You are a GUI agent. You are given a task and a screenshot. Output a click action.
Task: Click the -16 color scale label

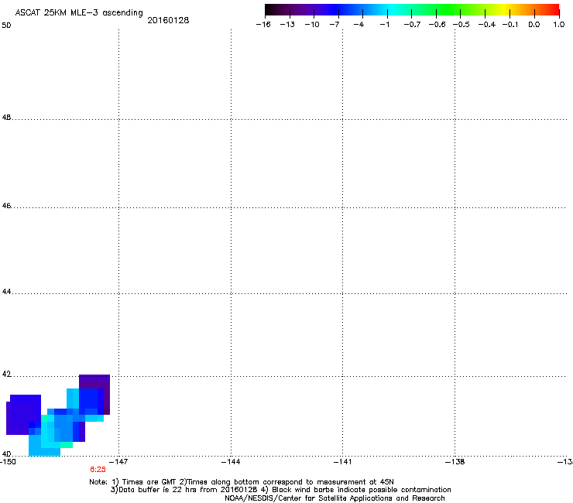point(263,25)
